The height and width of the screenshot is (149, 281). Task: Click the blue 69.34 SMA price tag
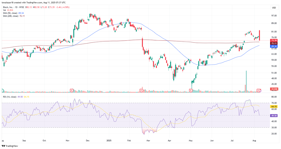[x=274, y=46]
